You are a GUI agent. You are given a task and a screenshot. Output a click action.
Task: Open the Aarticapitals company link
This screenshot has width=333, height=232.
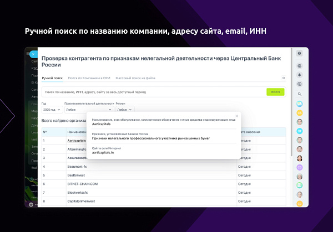(77, 141)
